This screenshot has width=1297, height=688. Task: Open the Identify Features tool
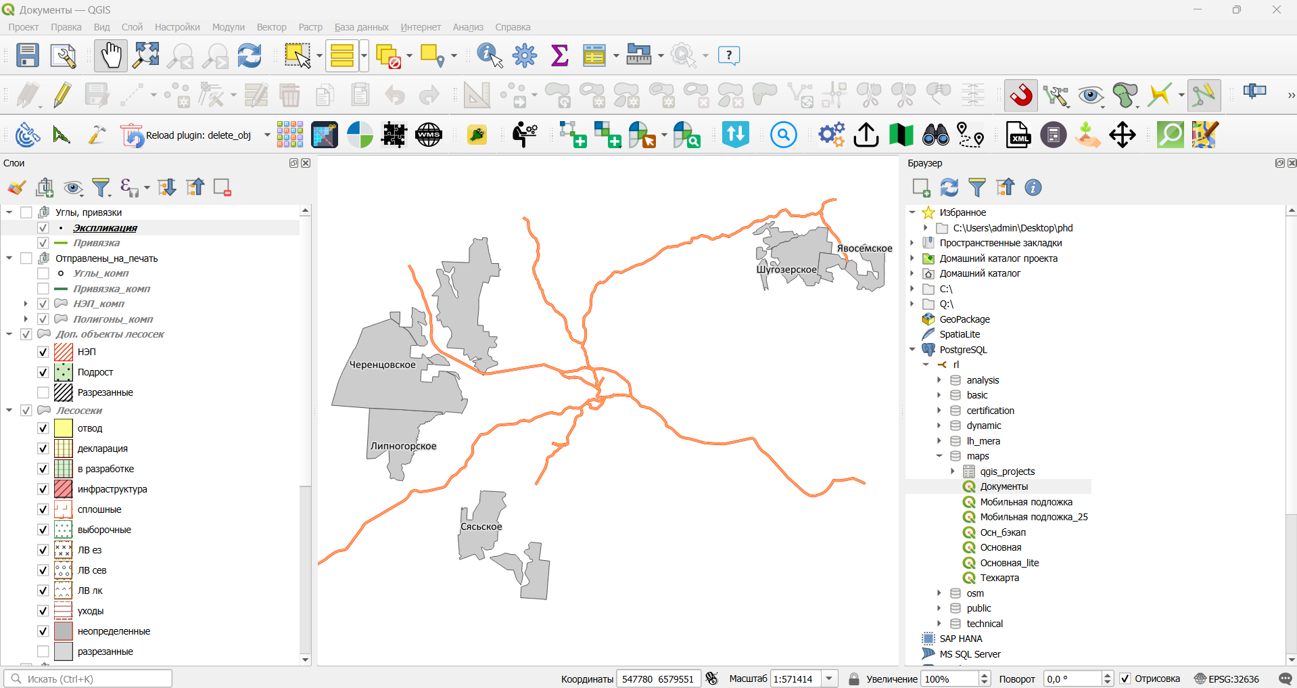(490, 55)
